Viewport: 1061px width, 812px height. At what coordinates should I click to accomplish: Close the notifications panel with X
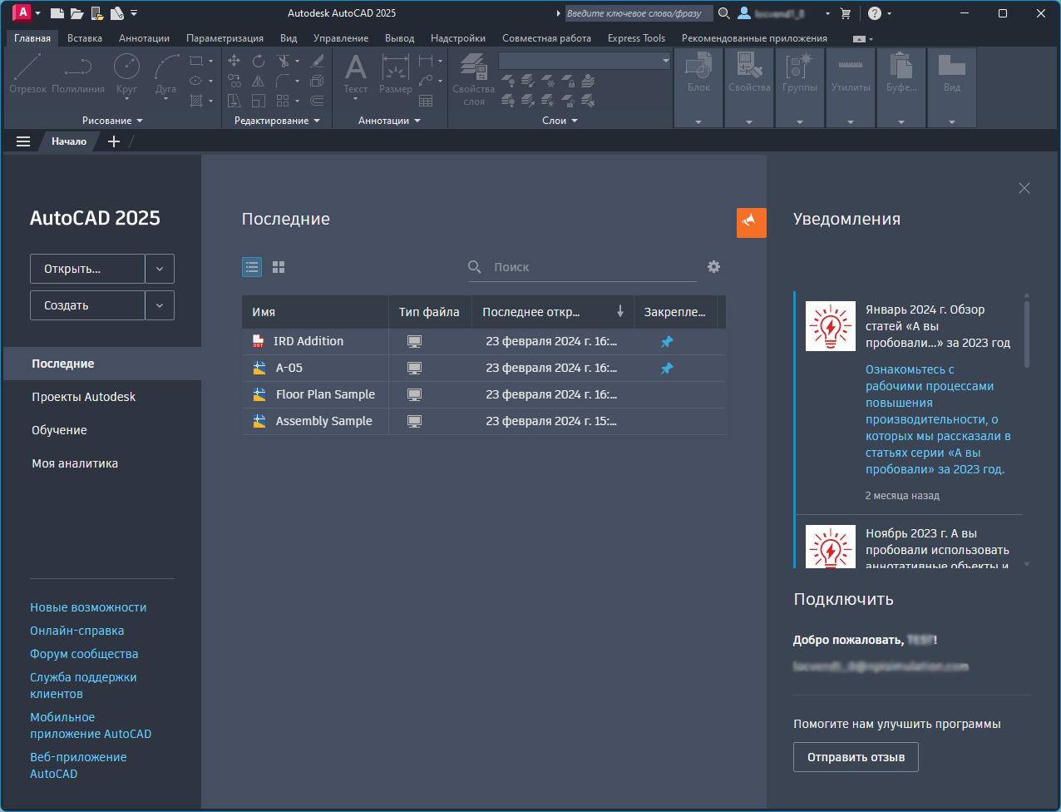pos(1024,188)
